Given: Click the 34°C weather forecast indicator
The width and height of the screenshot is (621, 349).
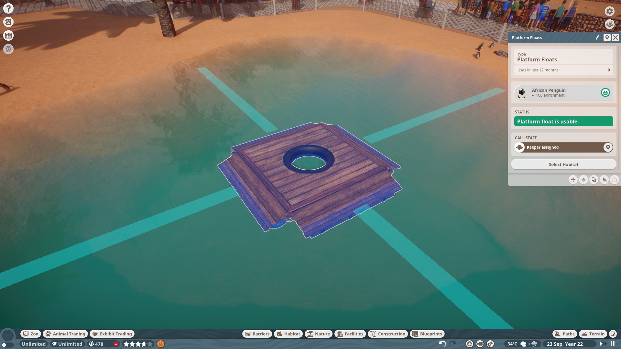Looking at the screenshot, I should 522,344.
